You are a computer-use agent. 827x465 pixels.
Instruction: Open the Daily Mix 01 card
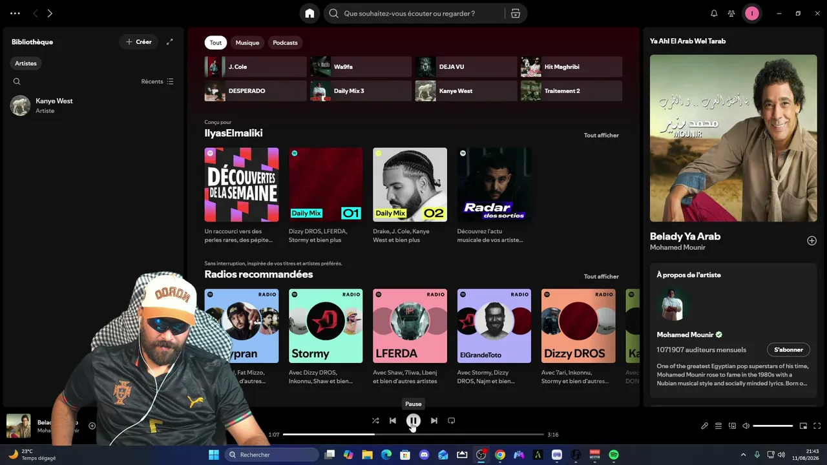click(326, 196)
